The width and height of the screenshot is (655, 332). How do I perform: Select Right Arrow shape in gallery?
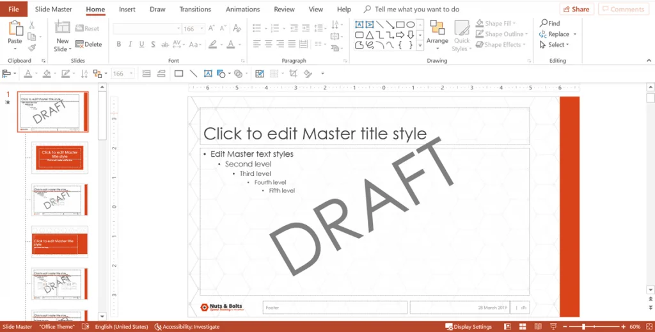(400, 35)
